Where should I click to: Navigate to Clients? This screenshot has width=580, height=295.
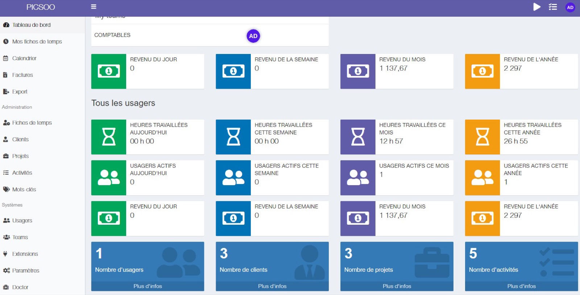click(x=42, y=140)
